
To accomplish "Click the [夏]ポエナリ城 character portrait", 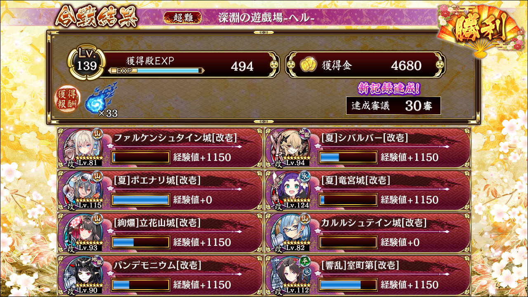I will 84,189.
